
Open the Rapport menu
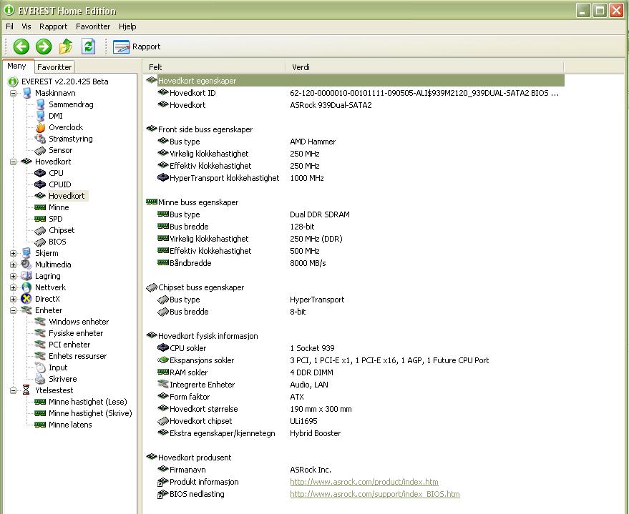(x=54, y=26)
